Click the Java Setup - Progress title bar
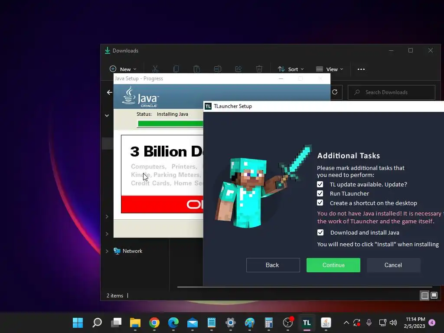This screenshot has height=333, width=444. [x=222, y=78]
